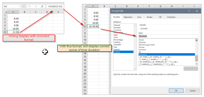Screen dimensions: 204x97
Task: Click the Type list scrollbar thumb
Action: [x=196, y=58]
